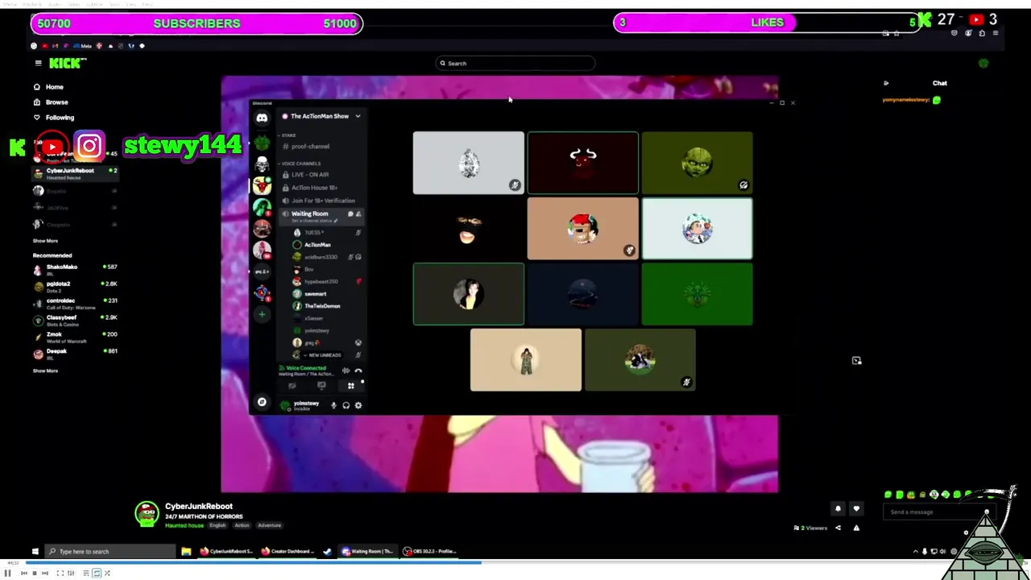Screen dimensions: 1031x580
Task: Open Kick Browse page
Action: click(51, 102)
